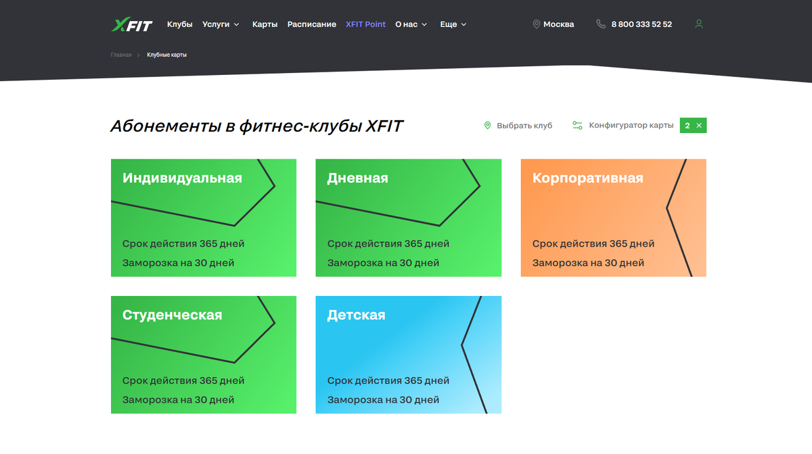This screenshot has width=812, height=454.
Task: Select the city Москва link
Action: (559, 24)
